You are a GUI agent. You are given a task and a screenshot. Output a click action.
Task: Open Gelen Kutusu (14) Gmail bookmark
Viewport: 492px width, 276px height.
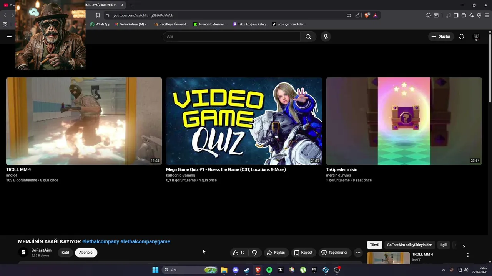[x=131, y=24]
